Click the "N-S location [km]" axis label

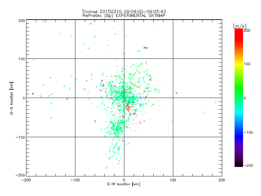point(11,98)
